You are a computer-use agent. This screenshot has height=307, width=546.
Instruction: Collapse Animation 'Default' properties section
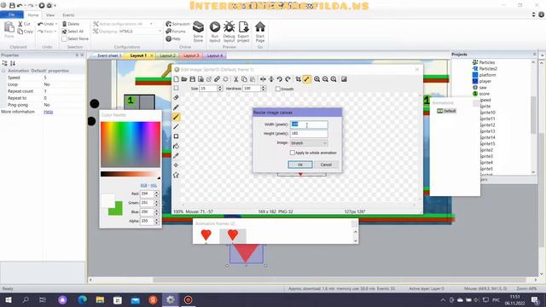[3, 71]
